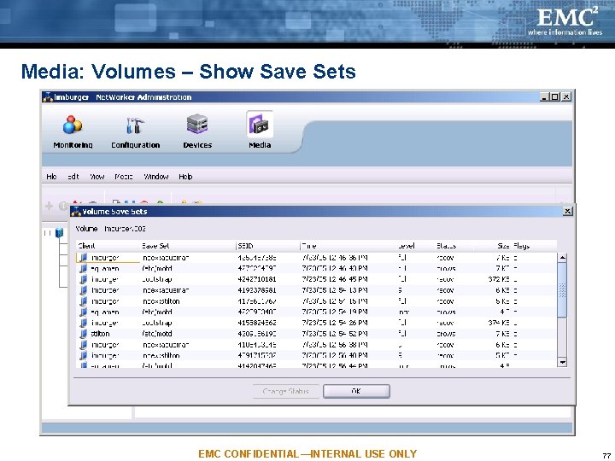Sort by the Client column header

[x=108, y=246]
